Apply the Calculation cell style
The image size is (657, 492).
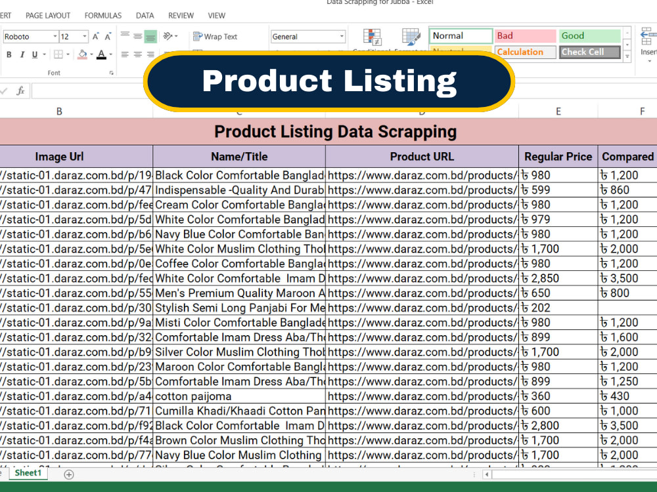point(525,52)
